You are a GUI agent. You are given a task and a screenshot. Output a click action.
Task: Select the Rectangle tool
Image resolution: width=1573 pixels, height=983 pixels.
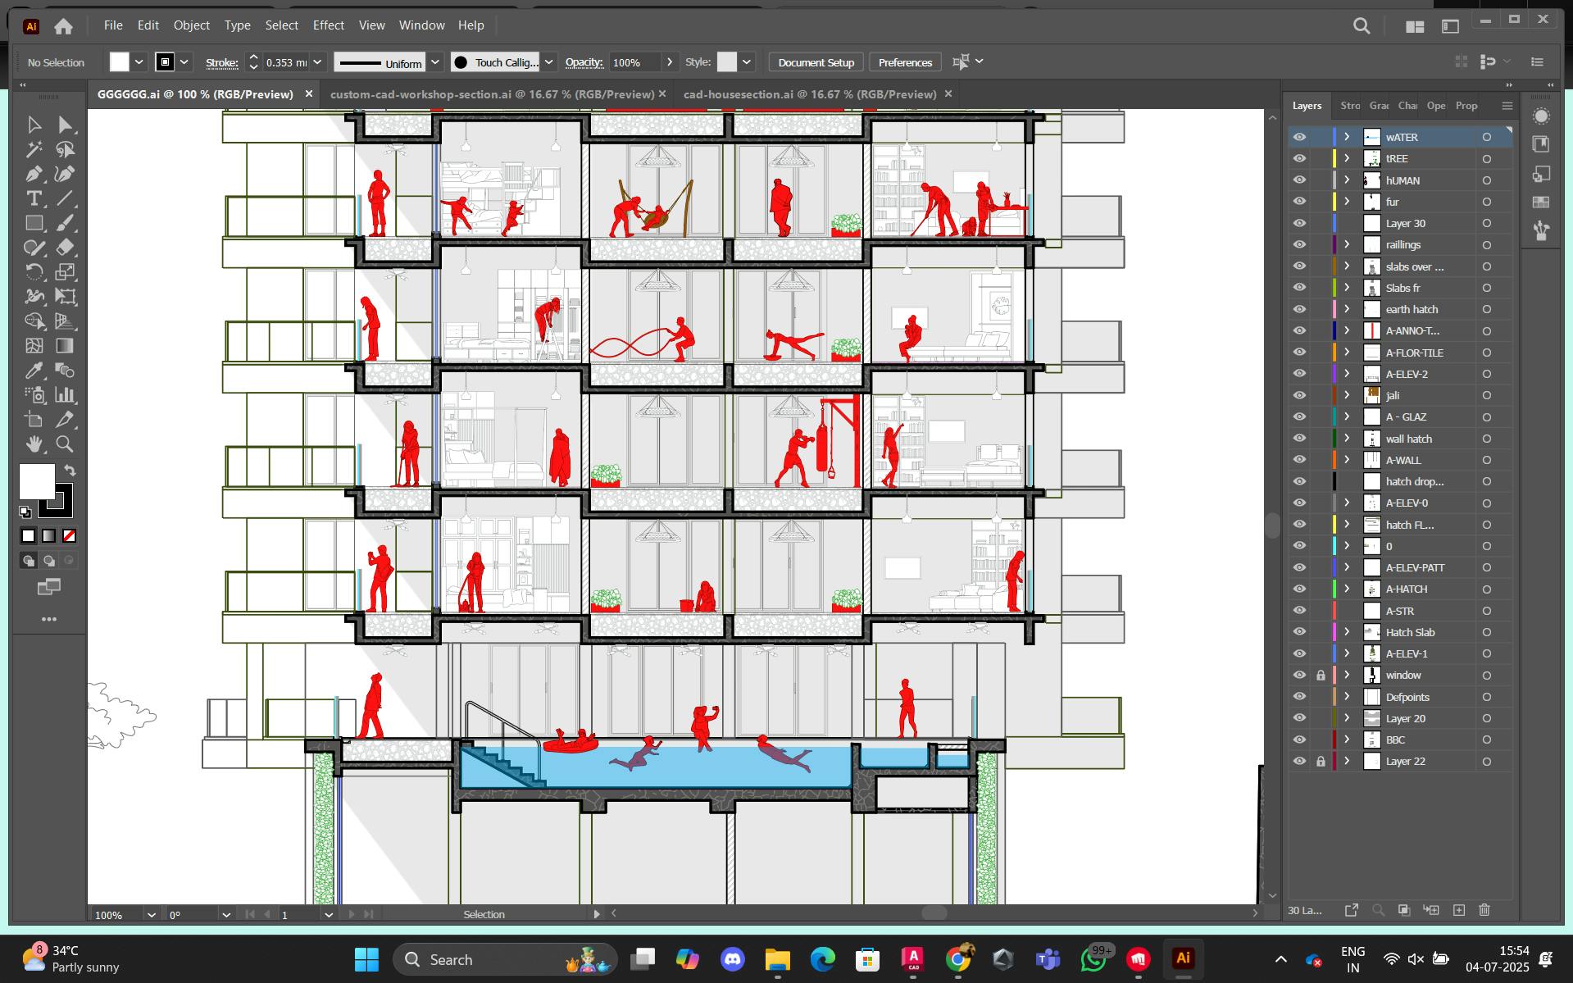34,223
